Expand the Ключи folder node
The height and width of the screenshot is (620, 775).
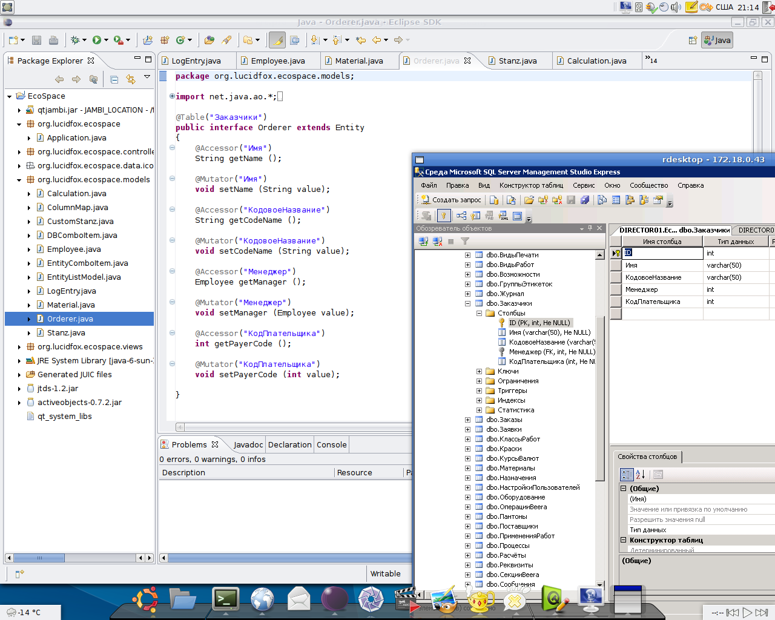479,371
